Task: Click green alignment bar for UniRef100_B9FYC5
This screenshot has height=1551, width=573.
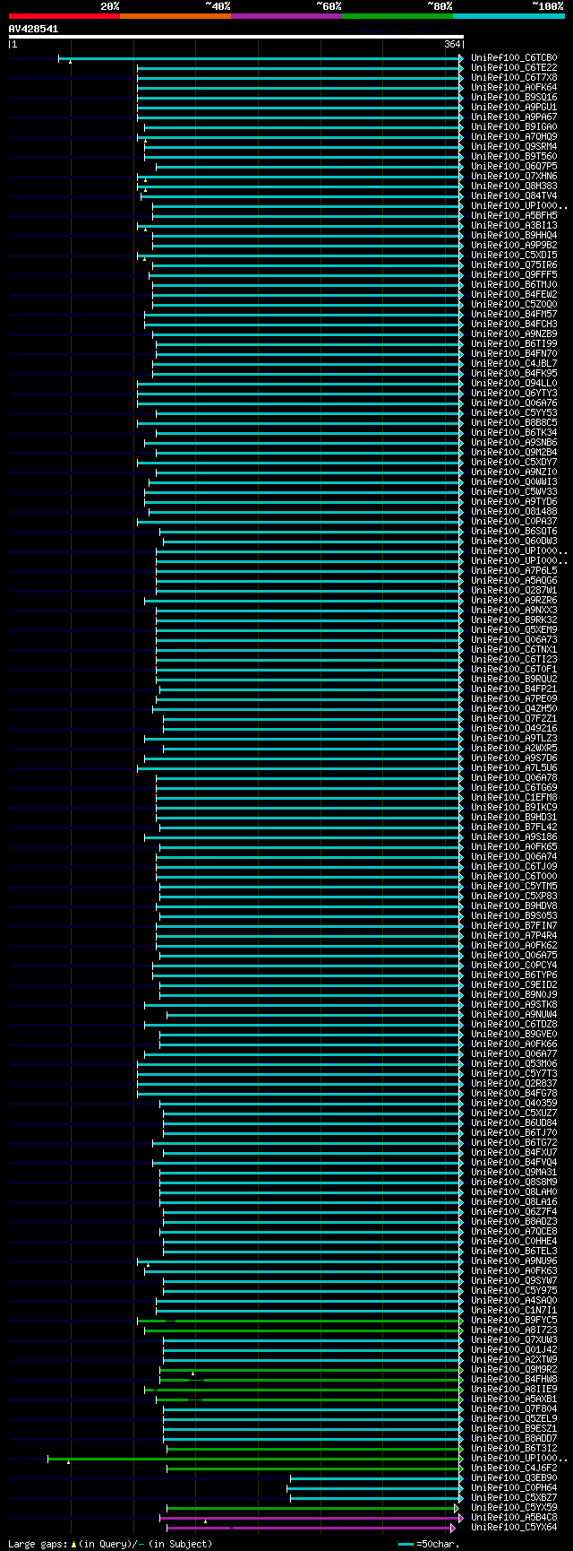Action: [301, 1321]
